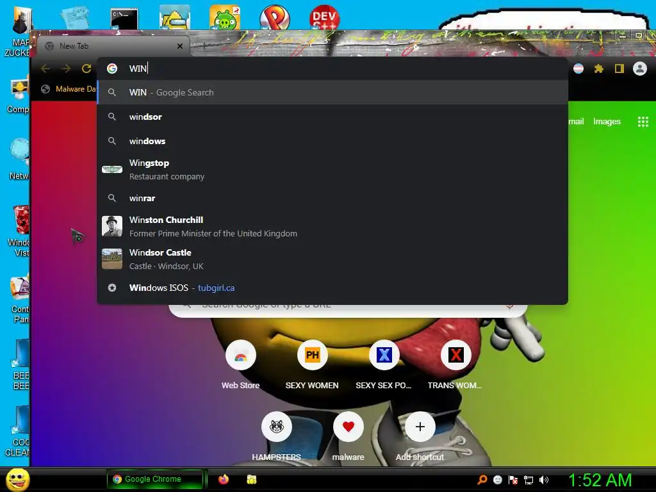Click the Google Chrome taskbar button
This screenshot has width=656, height=492.
pos(155,479)
